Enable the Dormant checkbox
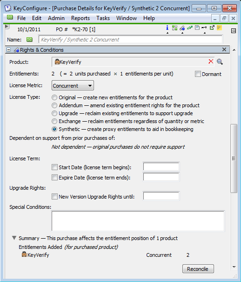The image size is (241, 282). (x=198, y=74)
